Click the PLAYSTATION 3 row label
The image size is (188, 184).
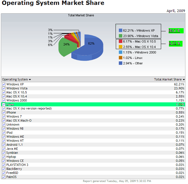pos(17,165)
